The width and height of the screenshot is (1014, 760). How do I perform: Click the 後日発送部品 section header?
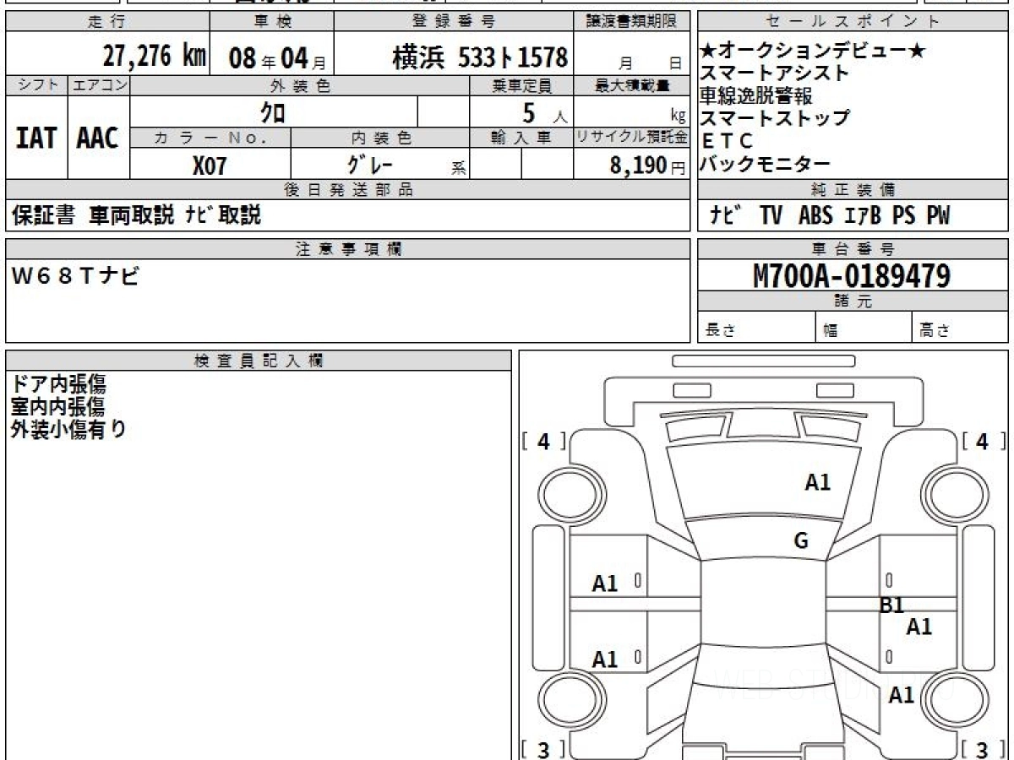pos(347,190)
